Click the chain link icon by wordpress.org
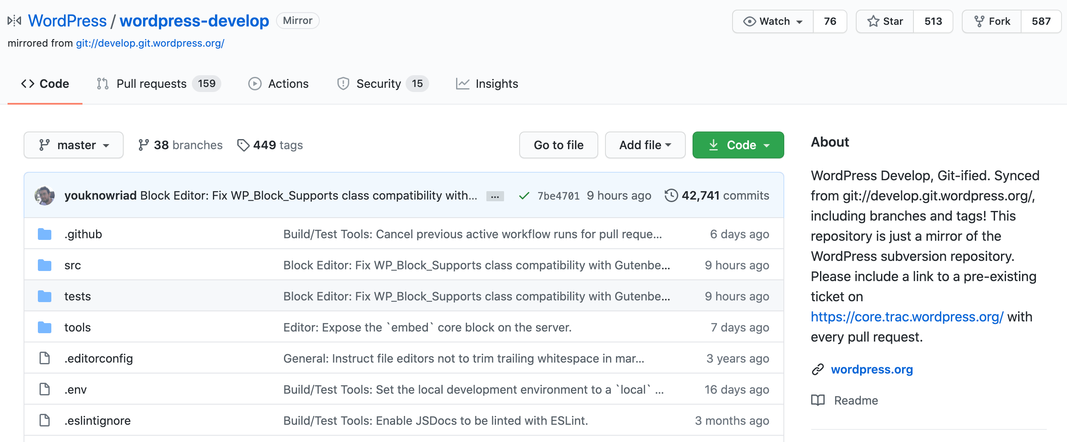The width and height of the screenshot is (1067, 442). coord(818,369)
